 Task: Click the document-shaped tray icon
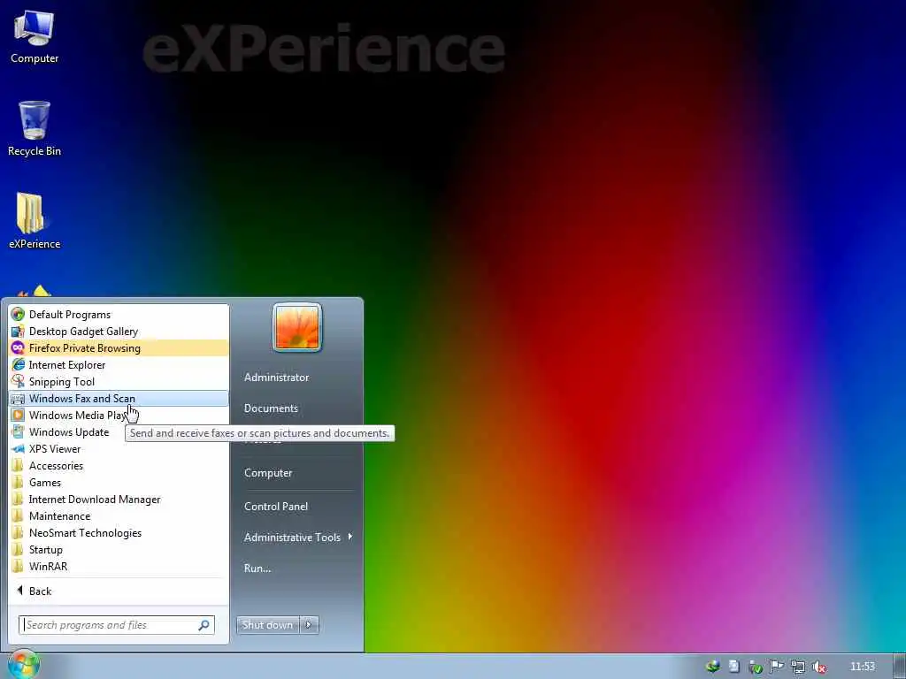(x=733, y=667)
